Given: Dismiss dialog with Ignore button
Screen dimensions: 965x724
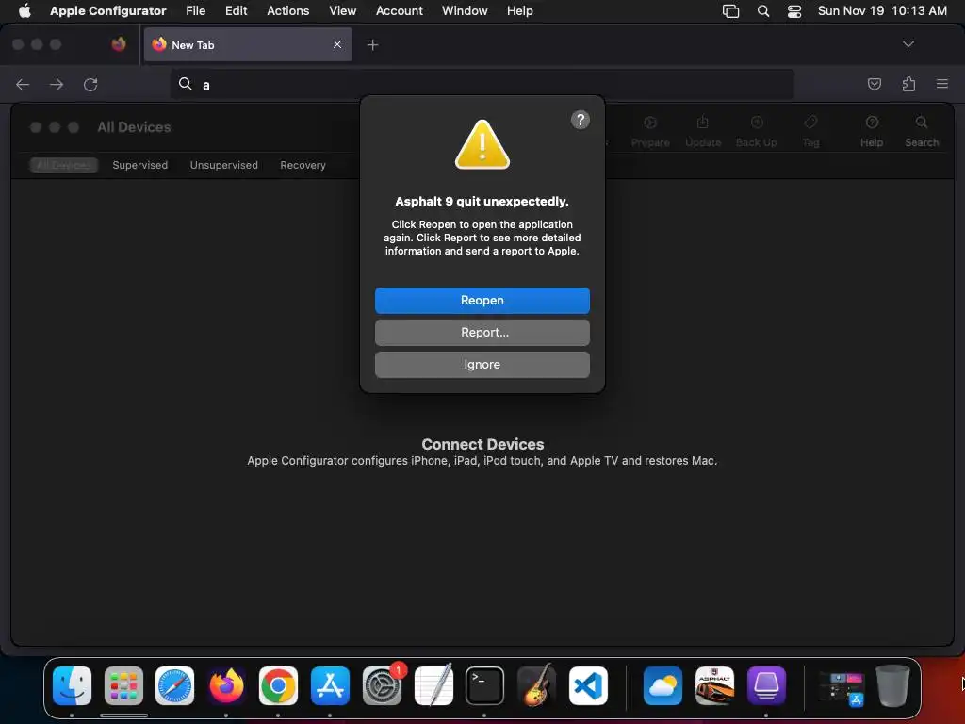Looking at the screenshot, I should [x=482, y=365].
